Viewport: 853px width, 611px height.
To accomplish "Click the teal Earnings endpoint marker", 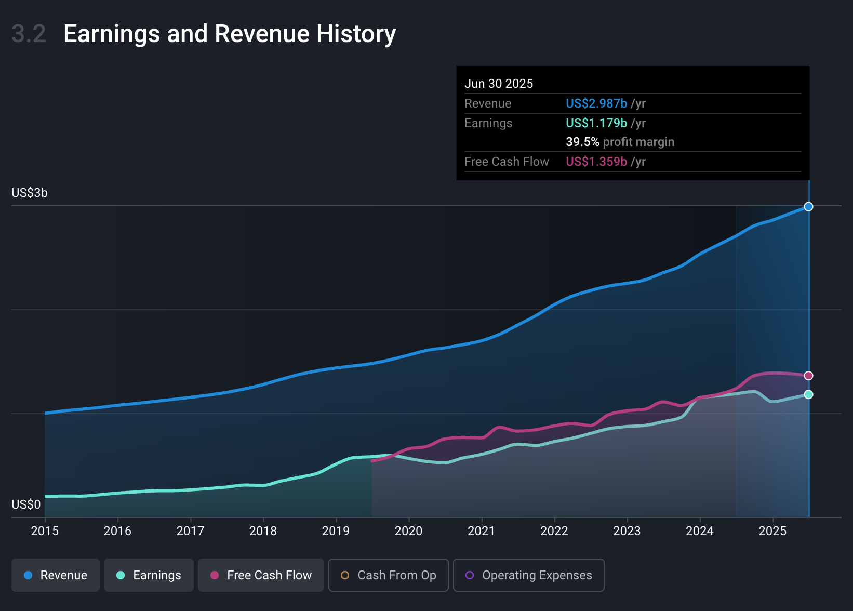I will coord(808,395).
